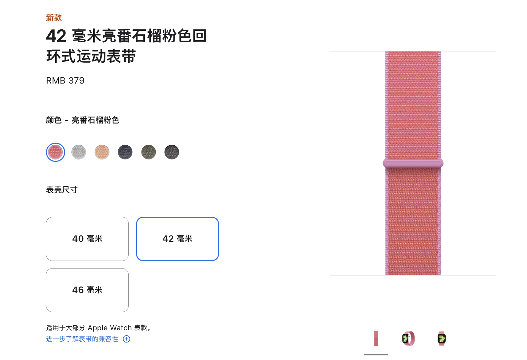Select the dark navy band color swatch

pos(125,152)
